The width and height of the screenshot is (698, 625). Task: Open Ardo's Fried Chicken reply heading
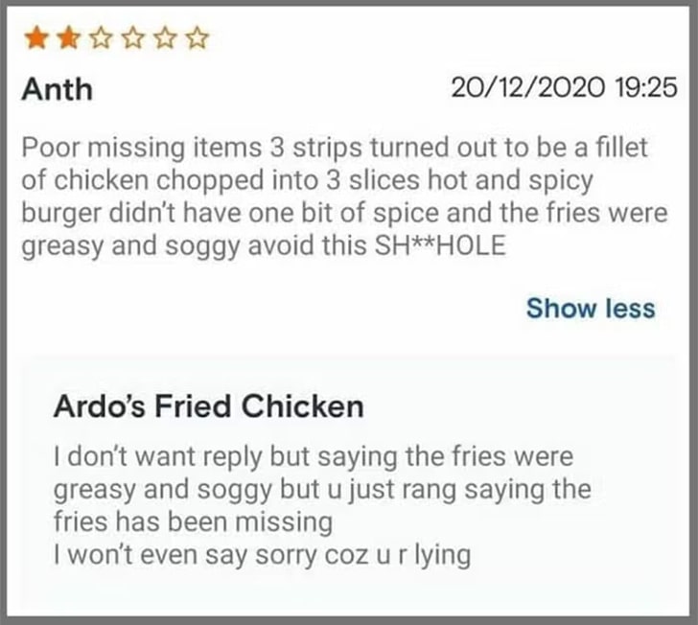coord(208,406)
